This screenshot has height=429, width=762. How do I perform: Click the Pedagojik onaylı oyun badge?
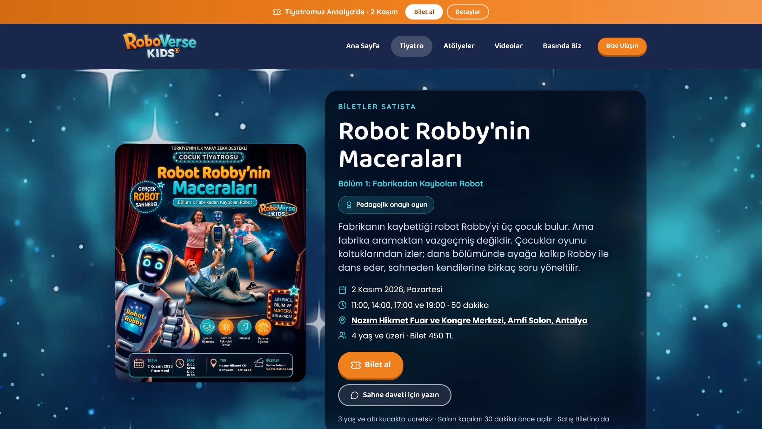point(386,205)
